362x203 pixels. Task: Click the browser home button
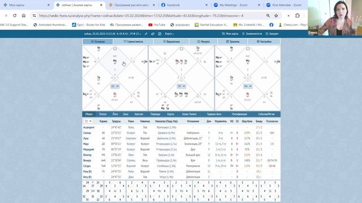click(x=24, y=16)
